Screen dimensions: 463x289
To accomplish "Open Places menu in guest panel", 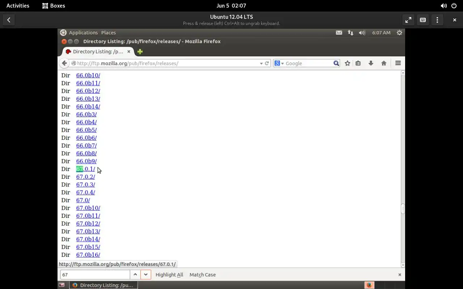I will point(109,33).
